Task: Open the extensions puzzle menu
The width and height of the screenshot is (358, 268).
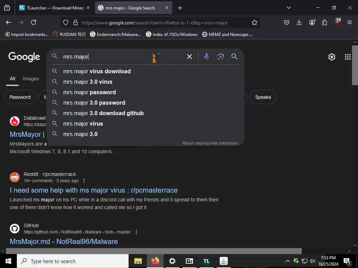Action: click(x=324, y=22)
